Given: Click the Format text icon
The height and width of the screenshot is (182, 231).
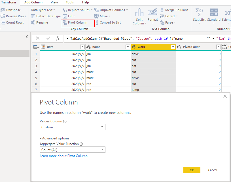Looking at the screenshot, I should (x=153, y=12).
